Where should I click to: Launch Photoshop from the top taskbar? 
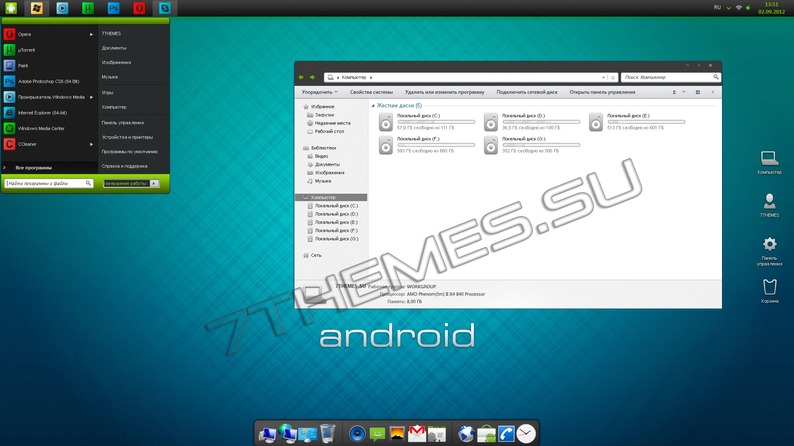coord(114,8)
